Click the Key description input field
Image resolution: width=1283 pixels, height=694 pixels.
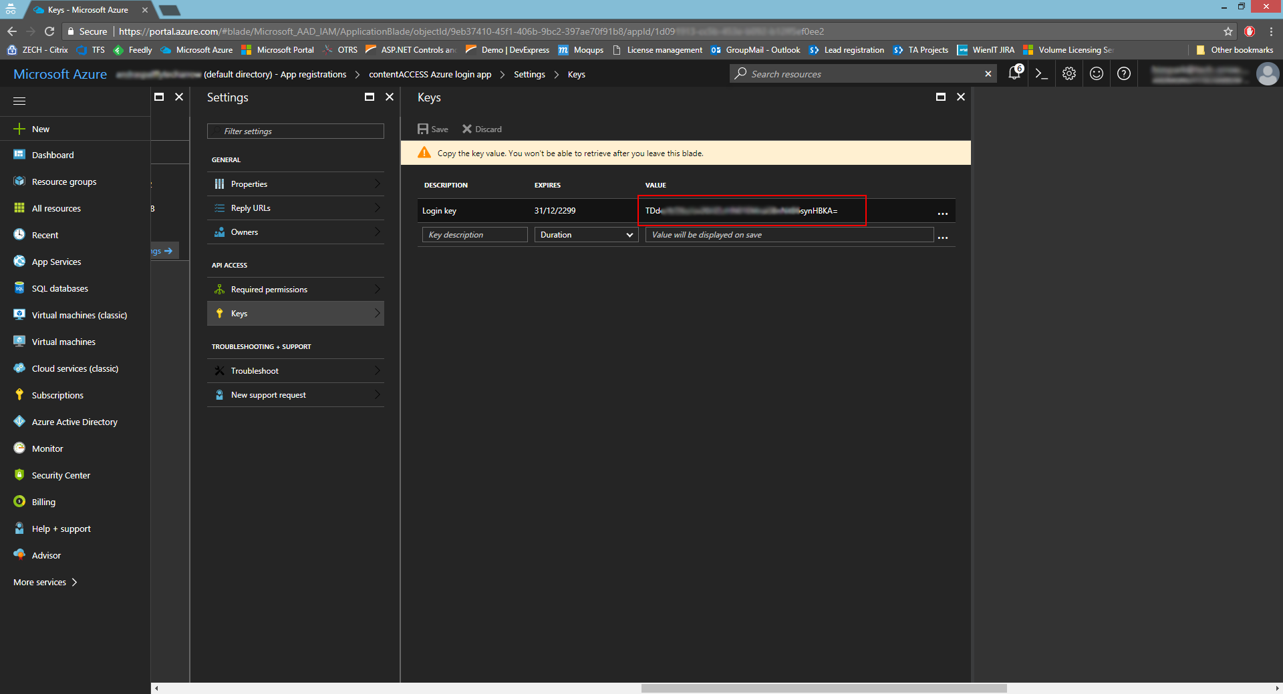pos(474,235)
